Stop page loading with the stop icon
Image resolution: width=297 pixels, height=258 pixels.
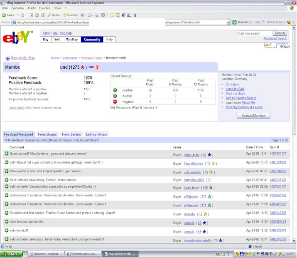pyautogui.click(x=32, y=15)
